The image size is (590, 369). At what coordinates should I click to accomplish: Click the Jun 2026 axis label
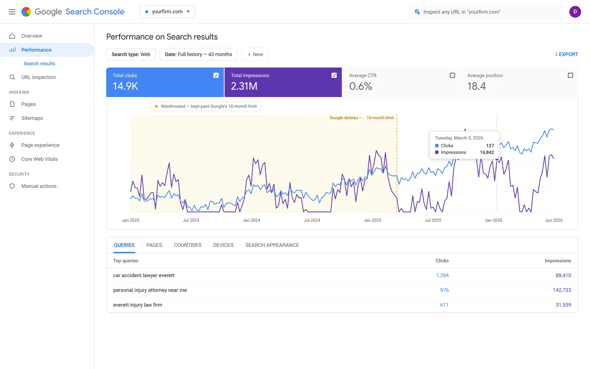click(x=554, y=220)
